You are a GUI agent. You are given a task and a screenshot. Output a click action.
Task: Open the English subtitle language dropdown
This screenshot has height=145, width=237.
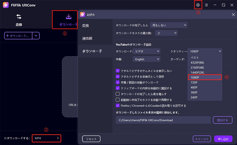146,59
